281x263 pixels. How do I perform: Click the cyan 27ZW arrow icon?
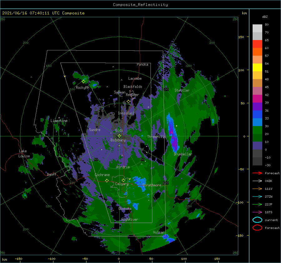(x=257, y=197)
